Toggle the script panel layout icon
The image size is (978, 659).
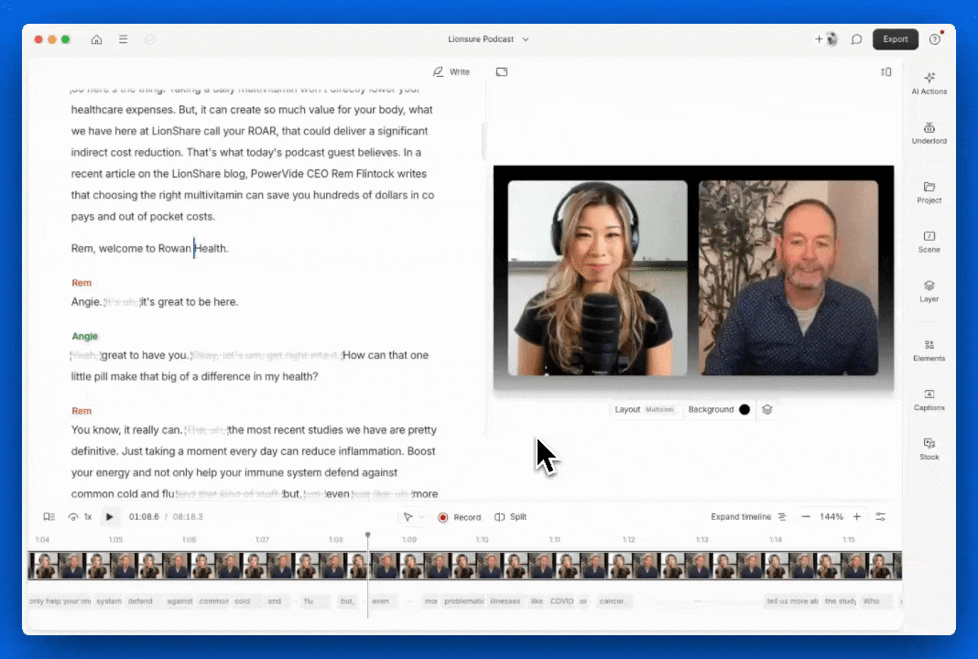(x=886, y=71)
